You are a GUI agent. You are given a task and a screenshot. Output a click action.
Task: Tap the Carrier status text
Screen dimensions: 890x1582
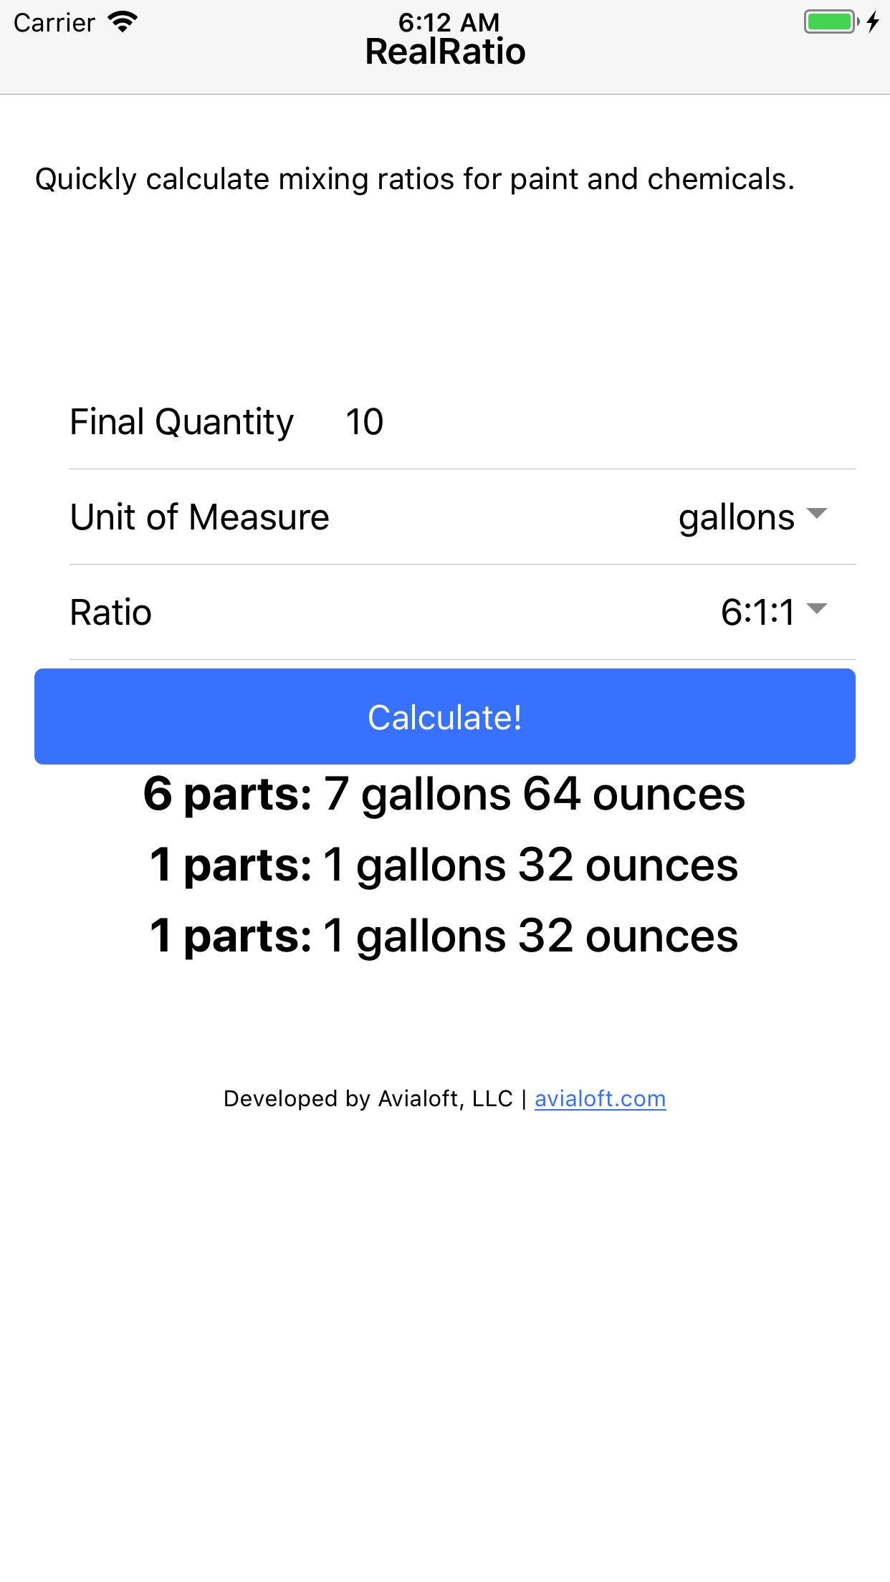[54, 23]
